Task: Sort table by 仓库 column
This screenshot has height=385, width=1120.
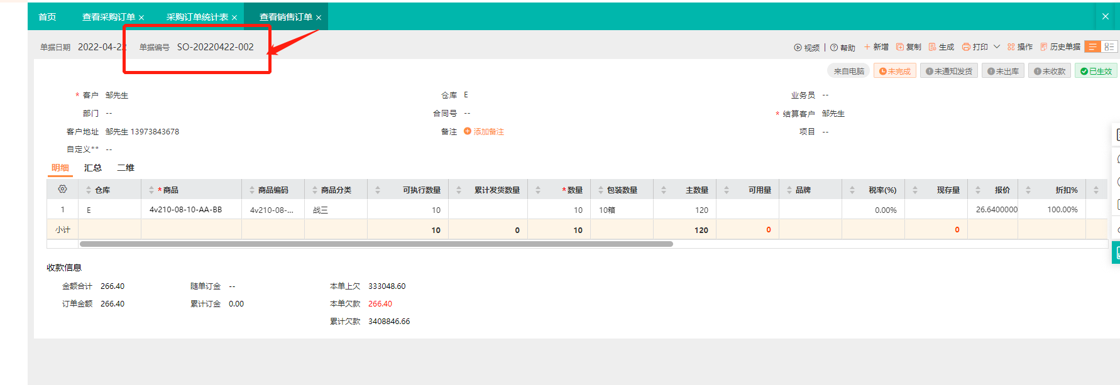Action: [x=89, y=190]
